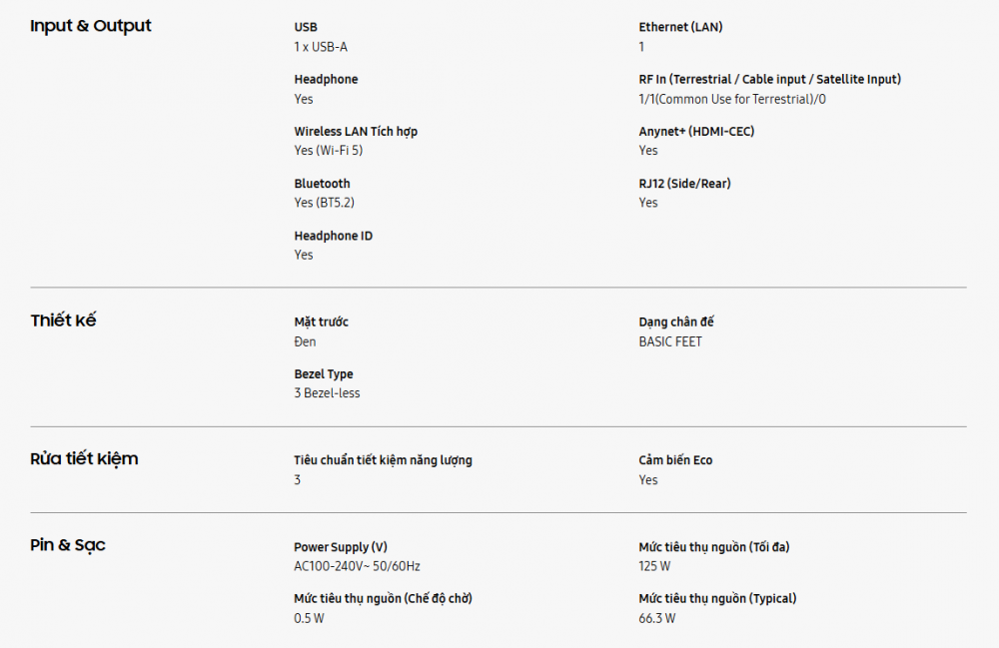Viewport: 999px width, 648px height.
Task: Click the Pin & Sạc section heading
Action: pos(68,545)
